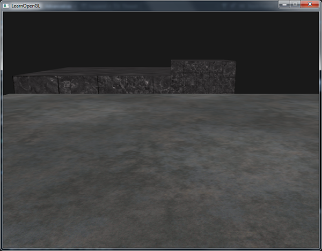Select the taller stone cube on the right
This screenshot has width=322, height=251.
point(203,77)
